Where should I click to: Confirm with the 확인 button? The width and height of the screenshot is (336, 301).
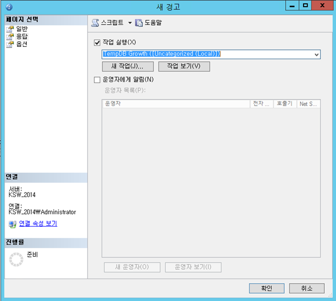pyautogui.click(x=266, y=288)
